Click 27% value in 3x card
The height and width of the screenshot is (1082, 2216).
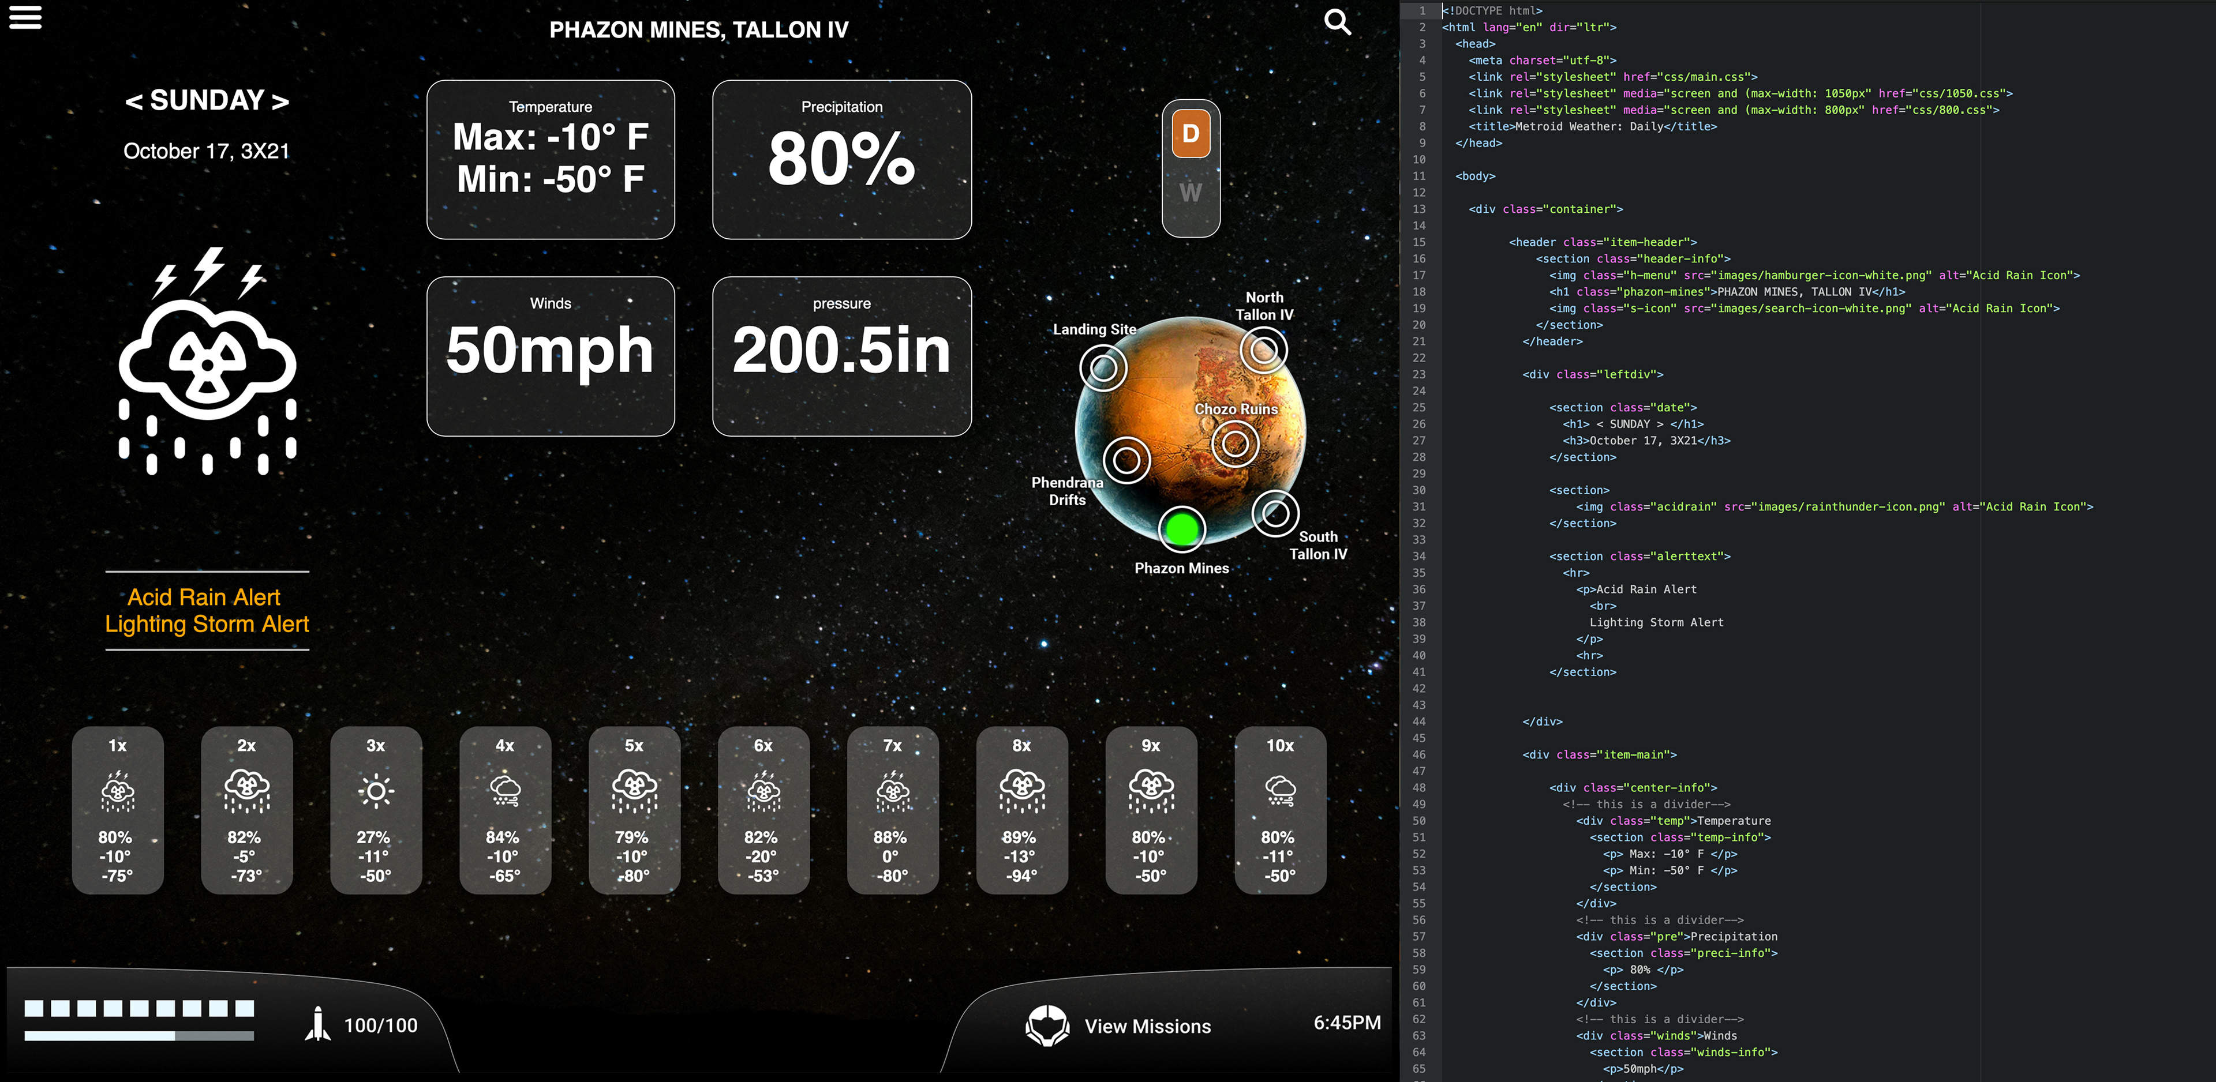373,837
